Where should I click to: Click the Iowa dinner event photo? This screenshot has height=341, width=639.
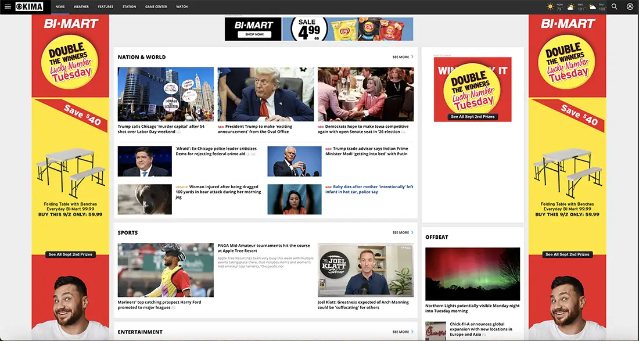pyautogui.click(x=365, y=95)
